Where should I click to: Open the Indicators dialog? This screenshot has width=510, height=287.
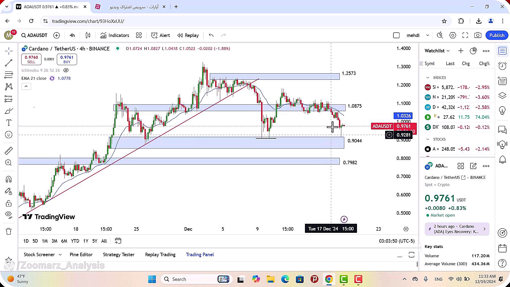[115, 35]
